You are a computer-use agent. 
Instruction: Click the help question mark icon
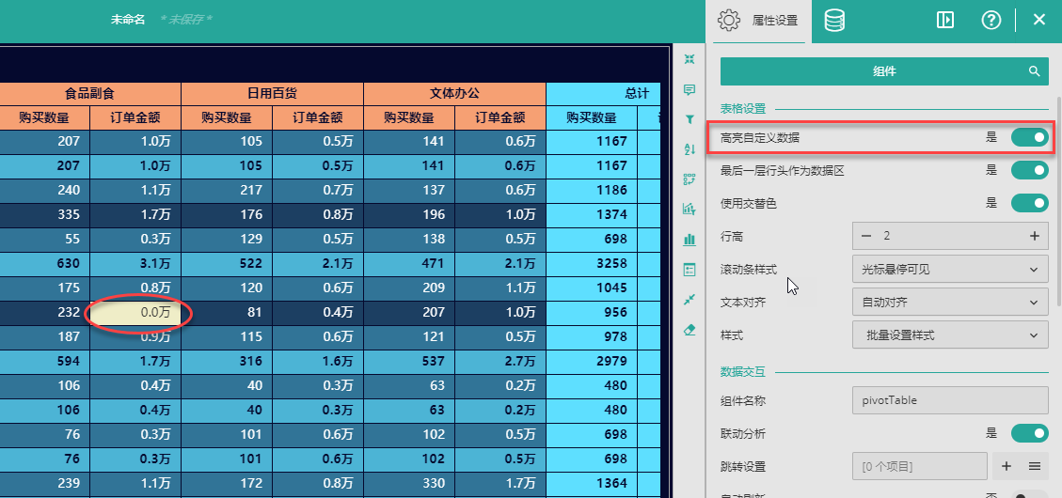pyautogui.click(x=991, y=20)
